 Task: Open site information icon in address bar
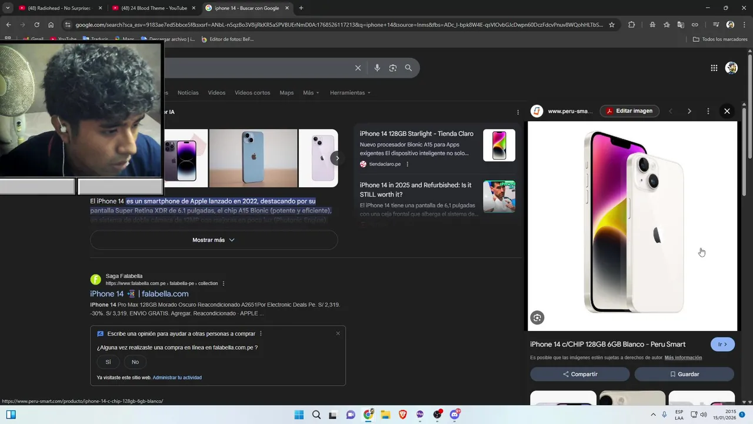[x=68, y=25]
